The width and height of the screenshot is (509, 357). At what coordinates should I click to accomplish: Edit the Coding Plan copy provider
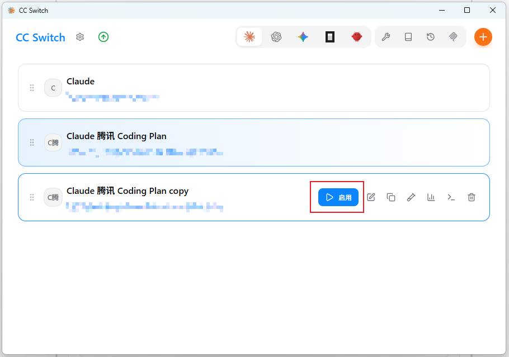pos(371,197)
